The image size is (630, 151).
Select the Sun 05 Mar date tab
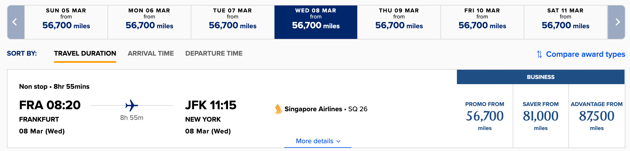click(x=66, y=22)
